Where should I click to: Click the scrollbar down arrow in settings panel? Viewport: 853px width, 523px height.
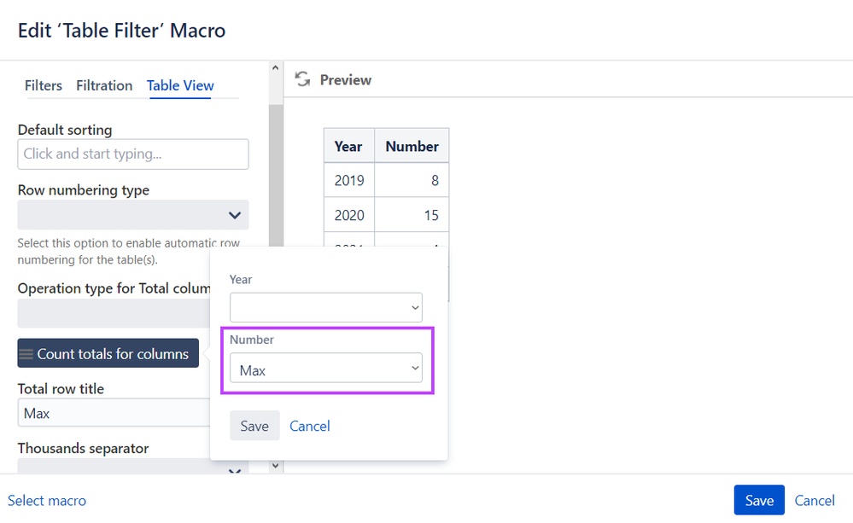coord(275,465)
